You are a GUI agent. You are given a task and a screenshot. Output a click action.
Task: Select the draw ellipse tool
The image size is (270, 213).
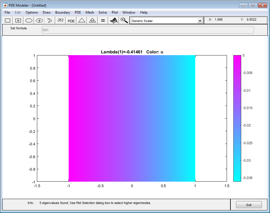click(29, 21)
